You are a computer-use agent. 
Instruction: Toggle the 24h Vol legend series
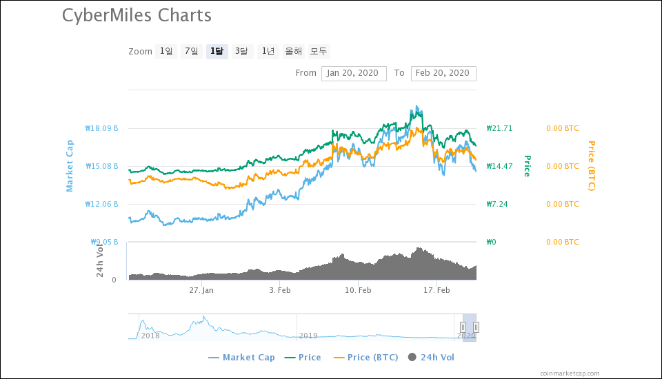coord(431,358)
